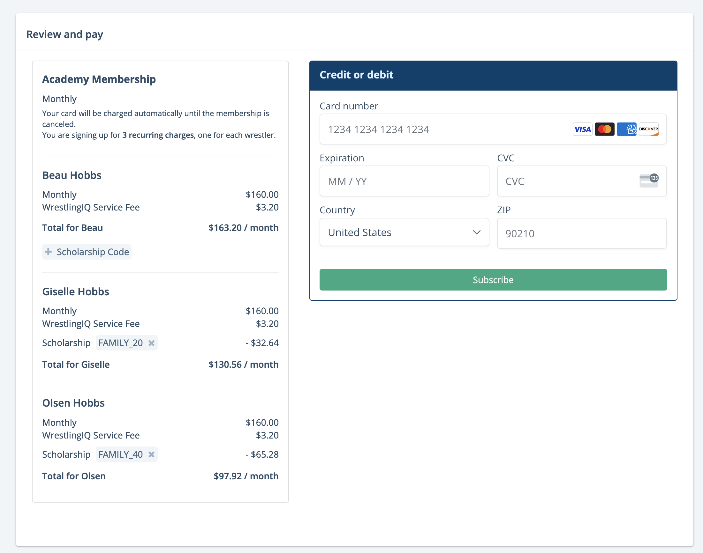Image resolution: width=703 pixels, height=553 pixels.
Task: Click the Mastercard logo
Action: [604, 129]
